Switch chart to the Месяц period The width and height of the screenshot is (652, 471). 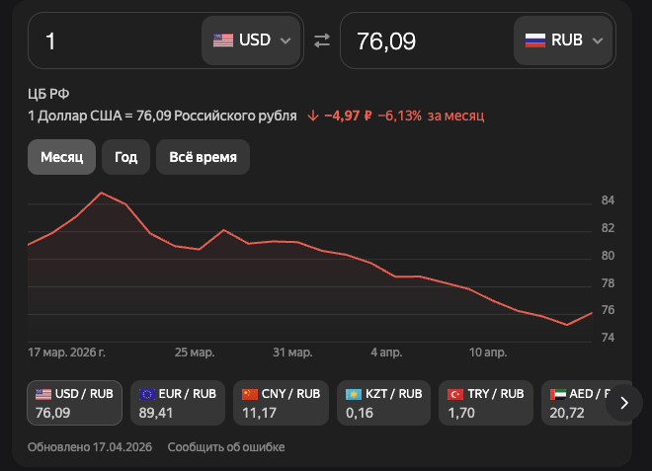(x=61, y=157)
